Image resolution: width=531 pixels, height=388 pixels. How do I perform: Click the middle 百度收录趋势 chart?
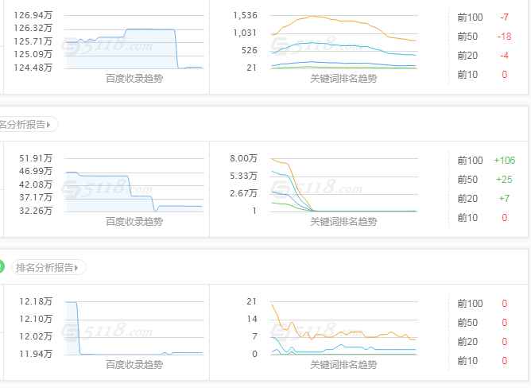pos(134,185)
